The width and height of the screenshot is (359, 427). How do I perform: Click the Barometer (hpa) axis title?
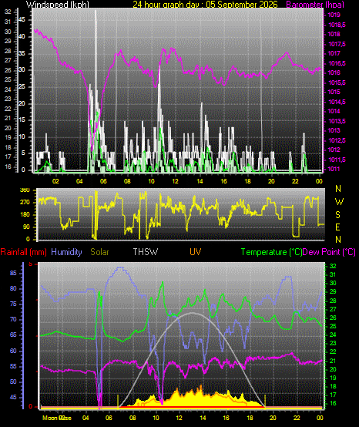click(315, 4)
